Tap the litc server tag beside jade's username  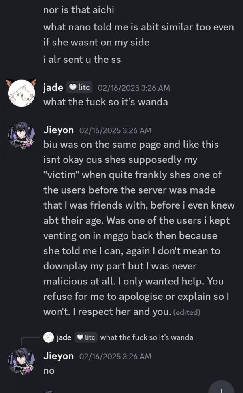click(x=79, y=87)
